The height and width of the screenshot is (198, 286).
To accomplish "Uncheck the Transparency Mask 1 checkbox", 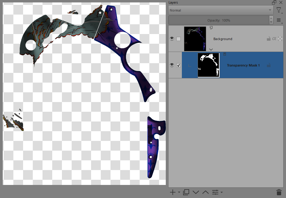I will (179, 65).
